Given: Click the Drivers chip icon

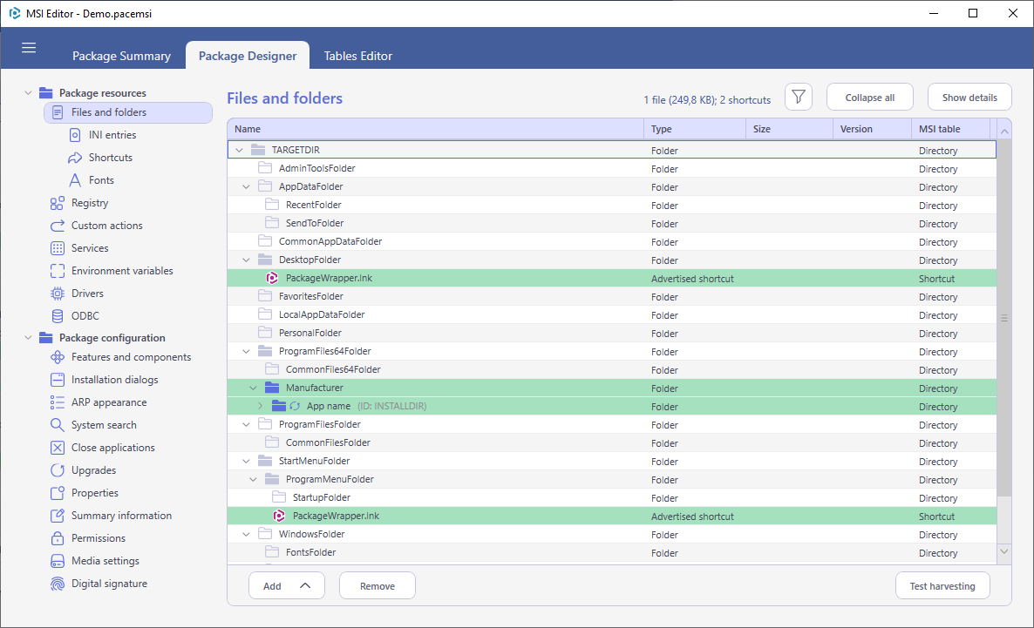Looking at the screenshot, I should [58, 294].
